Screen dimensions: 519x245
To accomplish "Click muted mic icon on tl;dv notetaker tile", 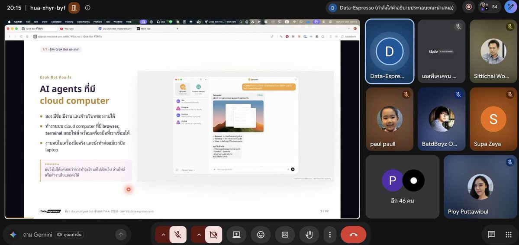I will click(458, 27).
